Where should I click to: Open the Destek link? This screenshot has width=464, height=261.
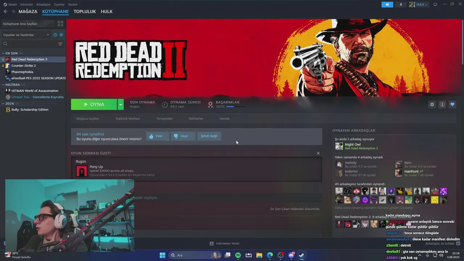(x=224, y=119)
